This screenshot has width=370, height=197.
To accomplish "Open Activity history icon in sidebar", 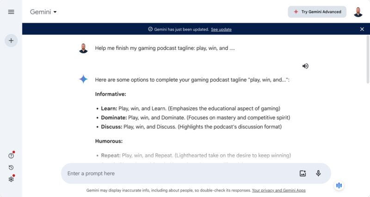I will [x=11, y=168].
